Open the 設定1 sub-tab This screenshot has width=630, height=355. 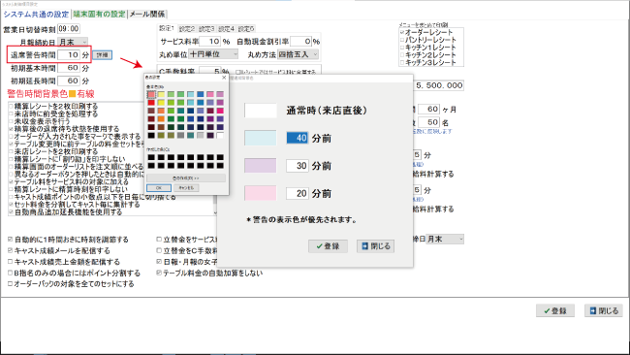tap(167, 28)
